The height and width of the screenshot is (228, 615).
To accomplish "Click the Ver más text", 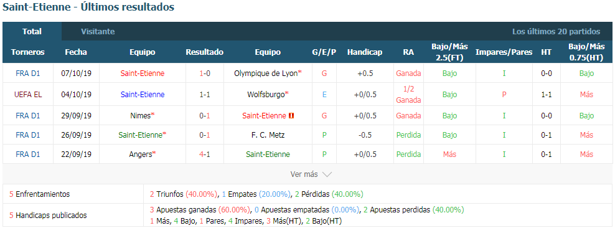I will point(304,174).
